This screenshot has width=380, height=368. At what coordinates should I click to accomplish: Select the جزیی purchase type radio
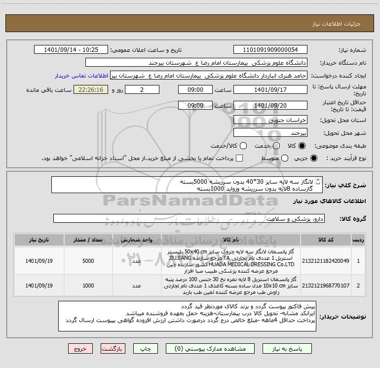313,158
